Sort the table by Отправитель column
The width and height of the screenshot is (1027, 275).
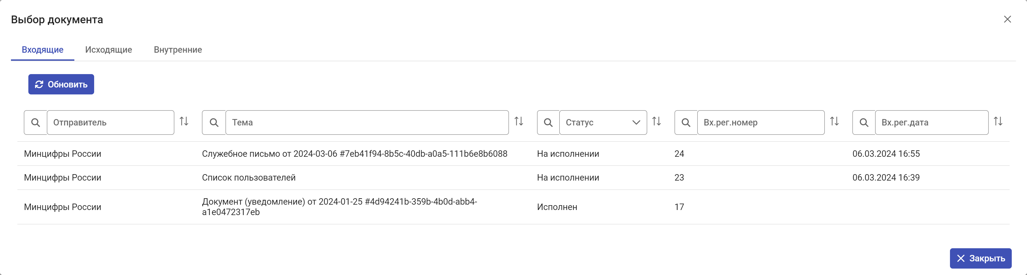click(184, 121)
